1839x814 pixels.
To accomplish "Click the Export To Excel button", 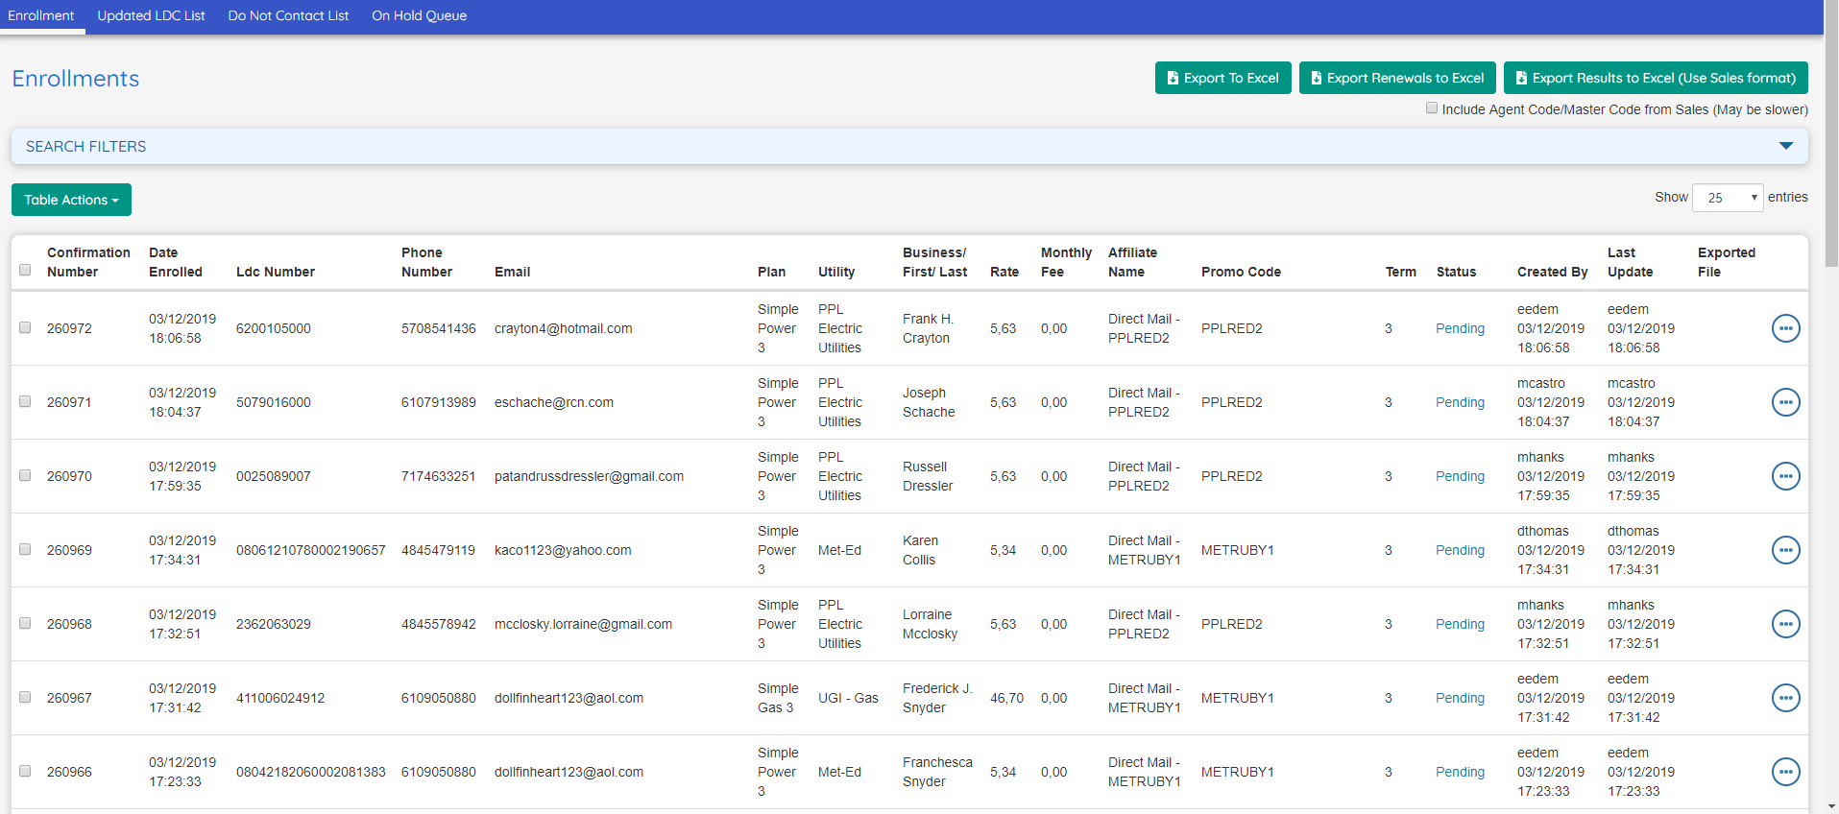I will pyautogui.click(x=1222, y=78).
